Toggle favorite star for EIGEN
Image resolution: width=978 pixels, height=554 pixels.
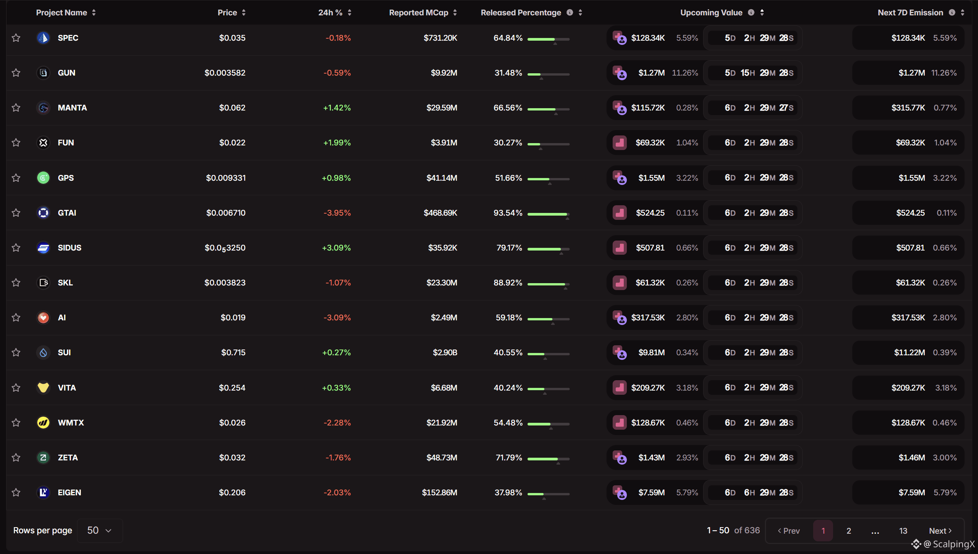tap(16, 492)
